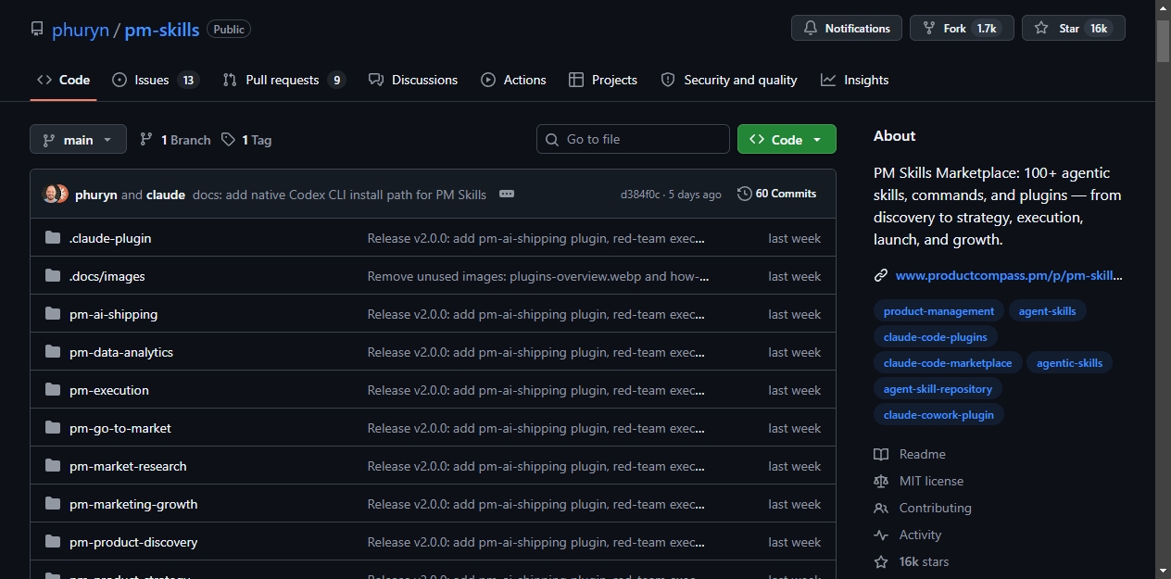1171x579 pixels.
Task: Open the pm-marketing-growth folder
Action: (x=133, y=504)
